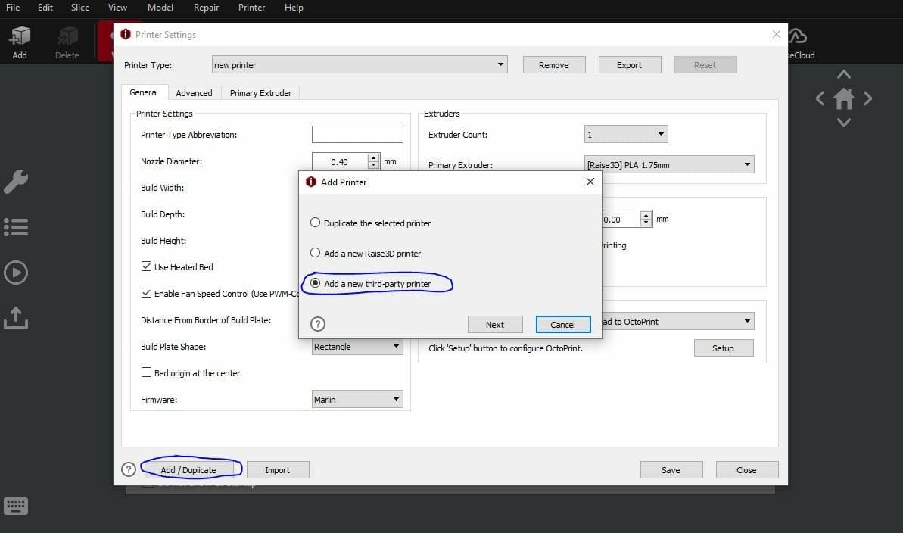This screenshot has width=903, height=533.
Task: Click the keyboard icon at bottom left
Action: 16,507
